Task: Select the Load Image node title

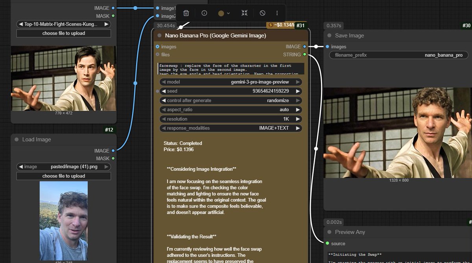Action: point(37,139)
